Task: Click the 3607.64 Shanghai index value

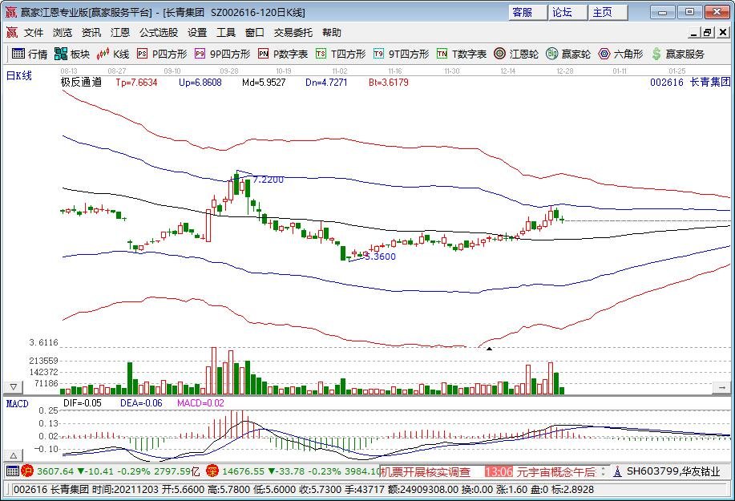Action: coord(55,471)
